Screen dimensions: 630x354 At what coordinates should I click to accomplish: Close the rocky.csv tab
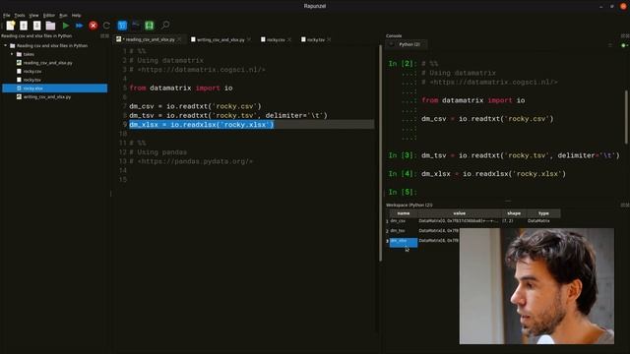pyautogui.click(x=289, y=39)
